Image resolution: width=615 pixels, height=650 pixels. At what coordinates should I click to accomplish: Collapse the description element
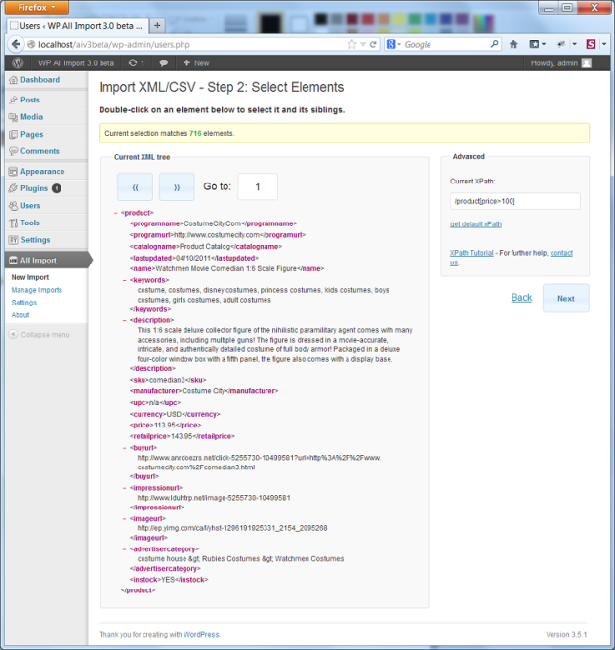coord(124,320)
